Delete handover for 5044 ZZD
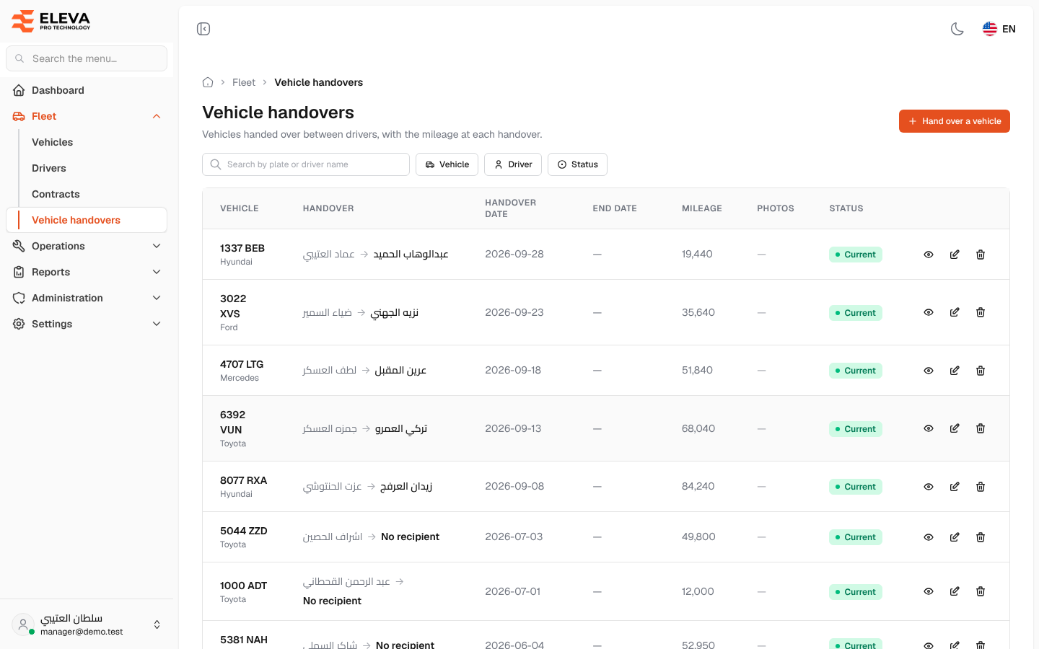The width and height of the screenshot is (1039, 649). click(x=981, y=537)
